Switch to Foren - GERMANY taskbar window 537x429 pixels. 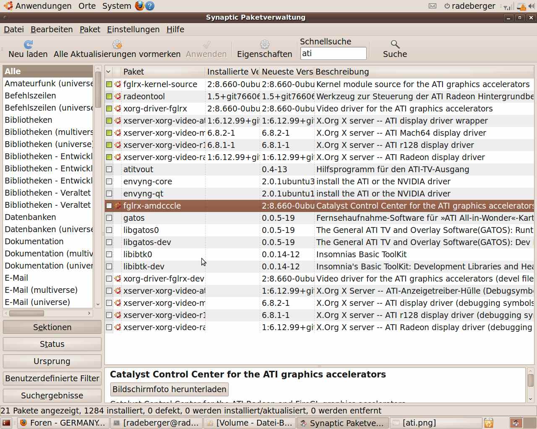(x=63, y=423)
